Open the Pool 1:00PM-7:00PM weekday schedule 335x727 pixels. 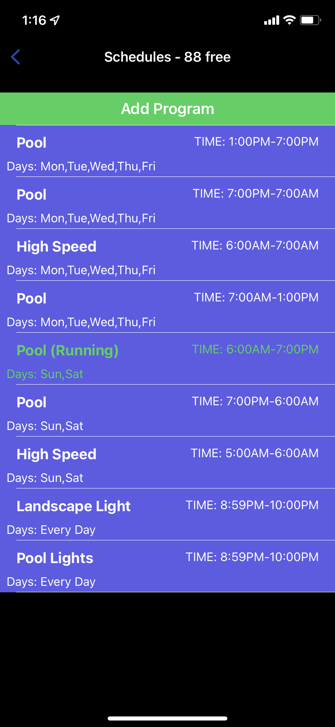(x=167, y=151)
